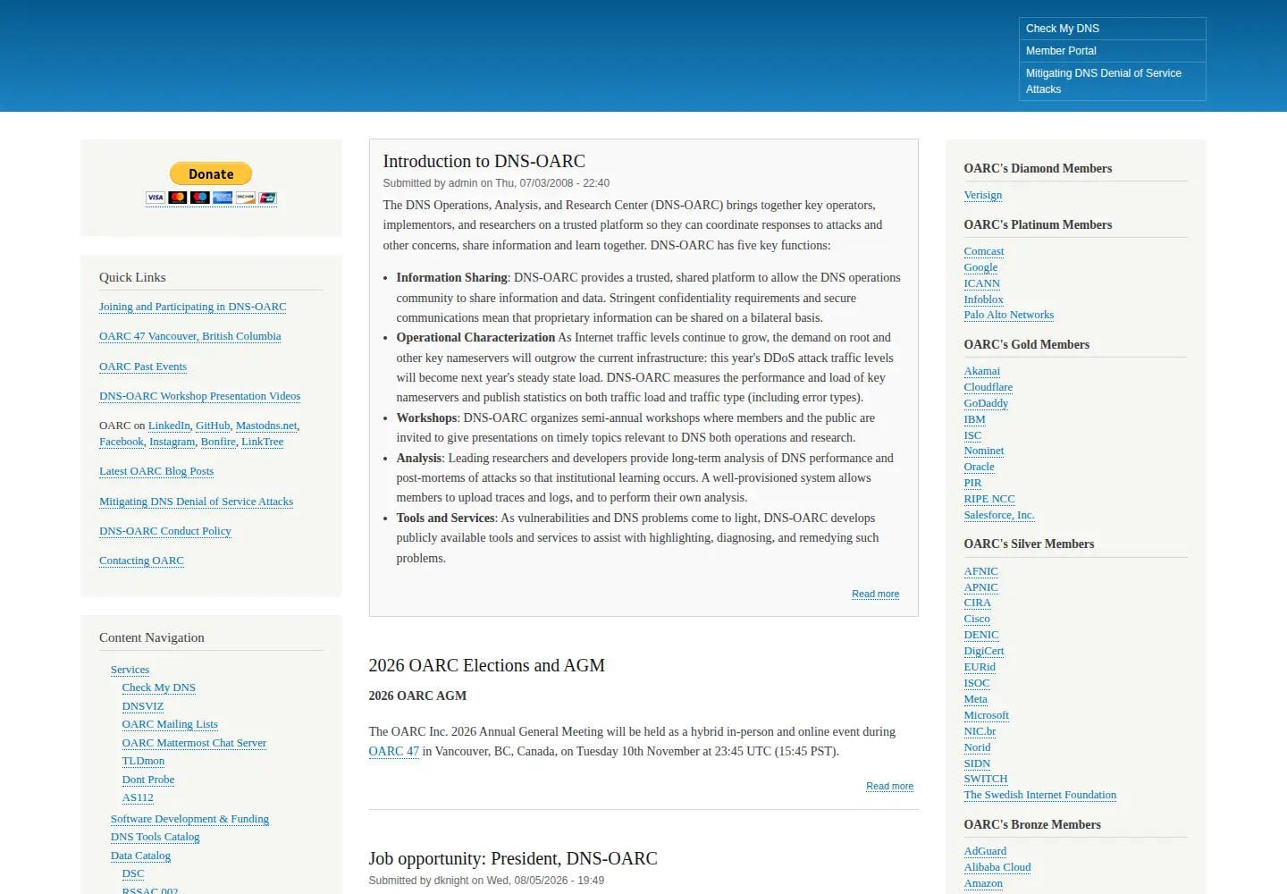View Latest OARC Blog Posts
The height and width of the screenshot is (894, 1287).
coord(156,471)
